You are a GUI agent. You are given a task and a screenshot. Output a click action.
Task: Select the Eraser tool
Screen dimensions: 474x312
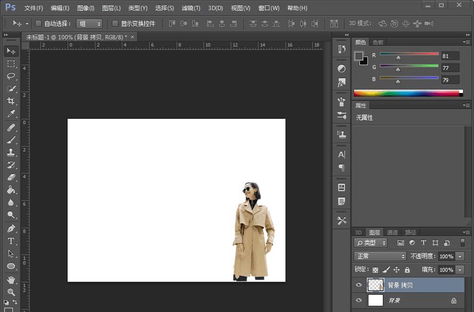[x=11, y=177]
